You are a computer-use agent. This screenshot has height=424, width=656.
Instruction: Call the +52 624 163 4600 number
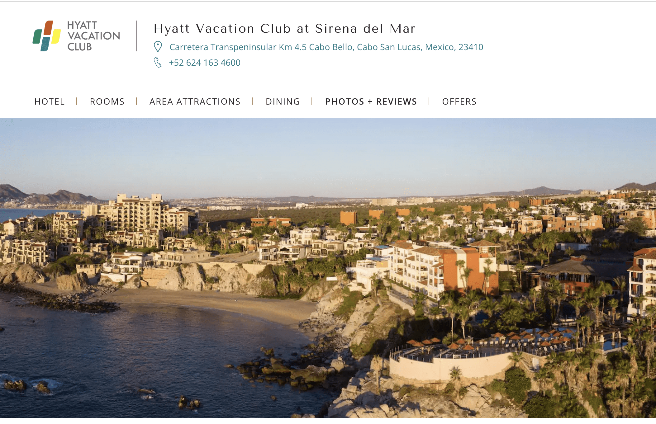pyautogui.click(x=205, y=63)
